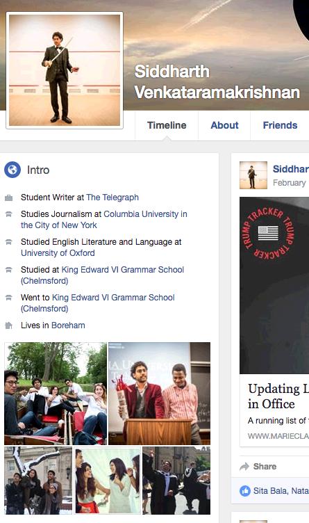Click the house icon beside Lives in Boreham
Screen dimensions: 309x523
click(8, 325)
